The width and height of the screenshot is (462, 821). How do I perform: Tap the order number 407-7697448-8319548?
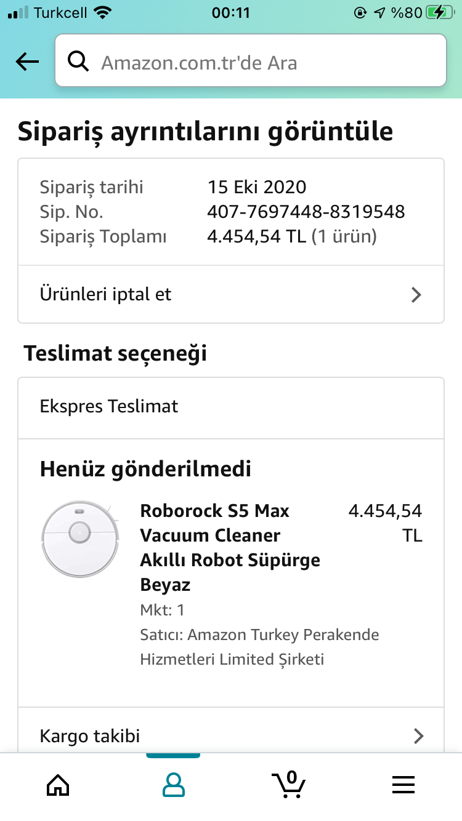pos(306,212)
